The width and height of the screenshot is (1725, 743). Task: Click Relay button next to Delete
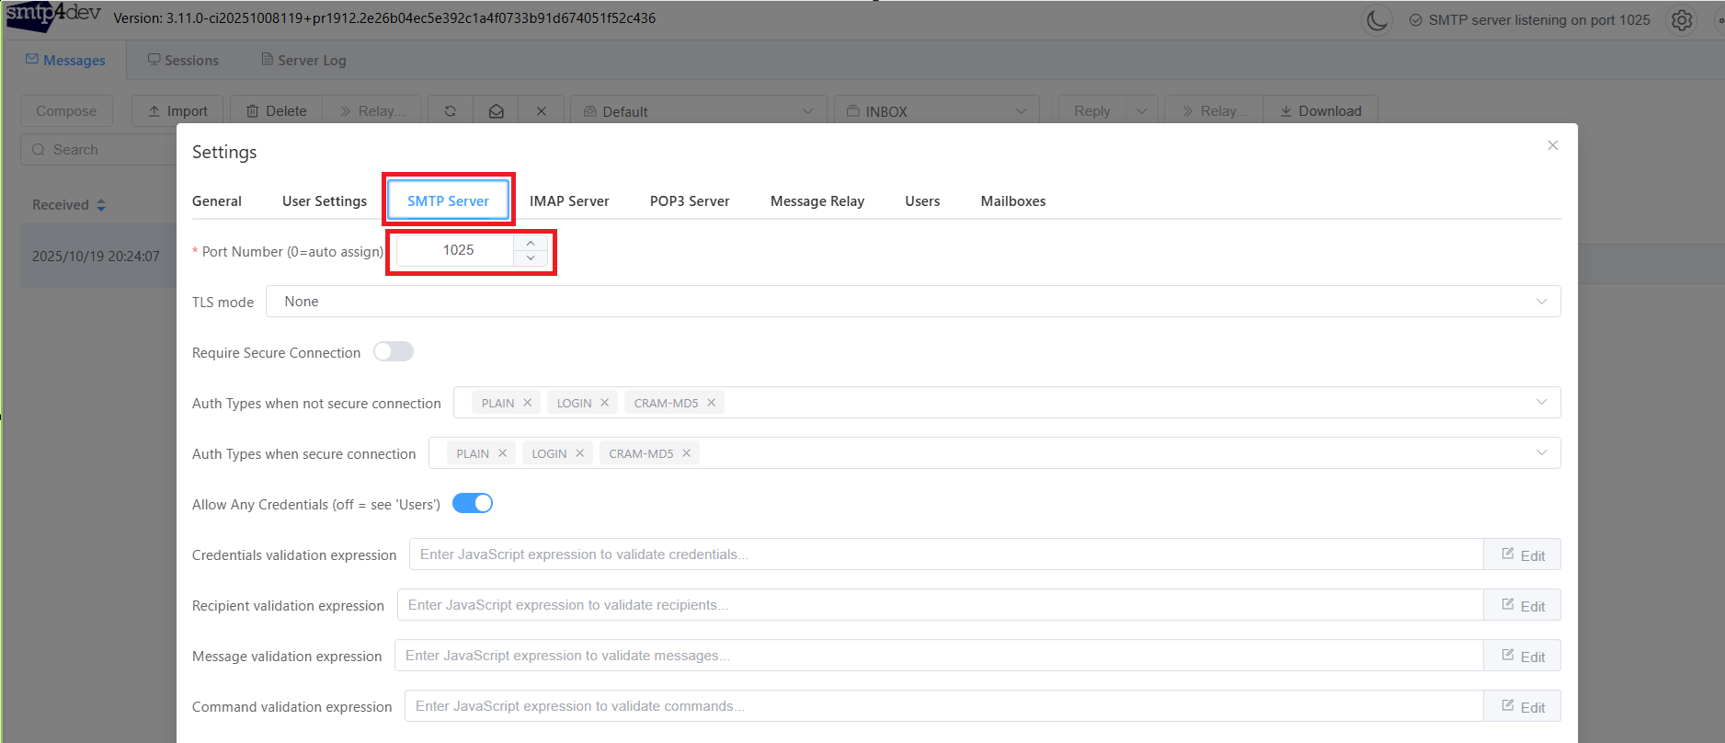(371, 110)
